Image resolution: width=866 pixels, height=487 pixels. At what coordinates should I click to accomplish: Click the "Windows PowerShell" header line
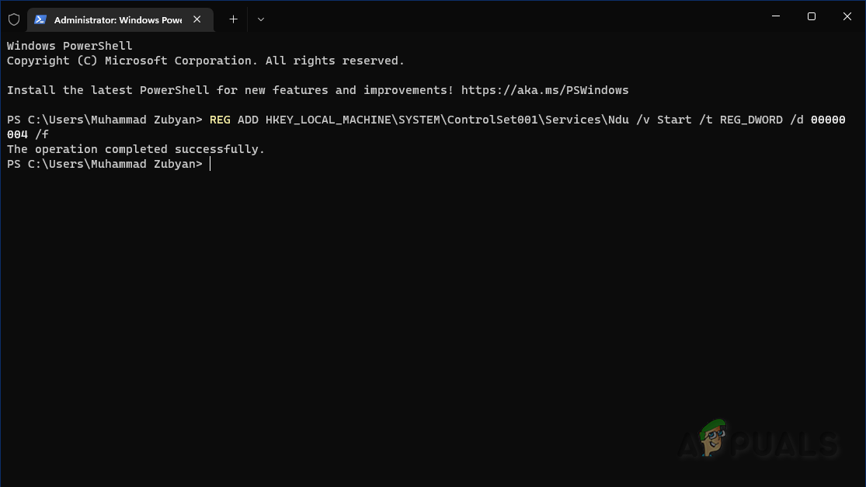pos(70,46)
